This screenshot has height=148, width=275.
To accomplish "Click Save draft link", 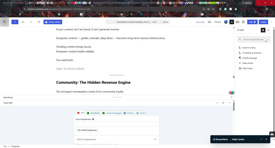I will pyautogui.click(x=200, y=22).
